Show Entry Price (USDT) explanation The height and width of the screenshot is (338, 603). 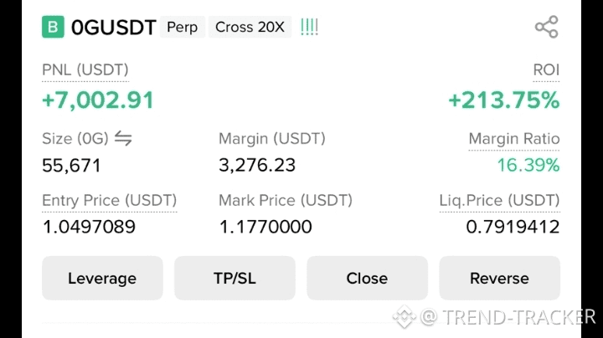[x=109, y=201]
